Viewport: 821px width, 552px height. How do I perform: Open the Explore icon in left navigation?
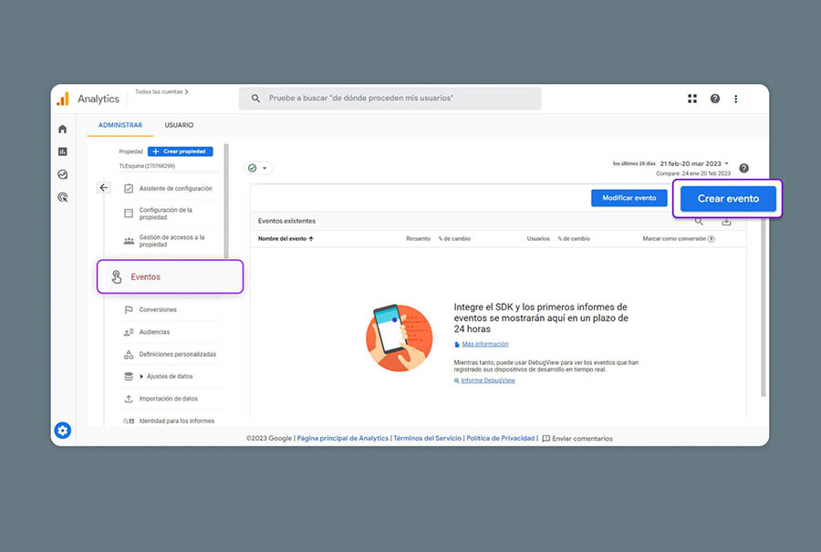(63, 174)
